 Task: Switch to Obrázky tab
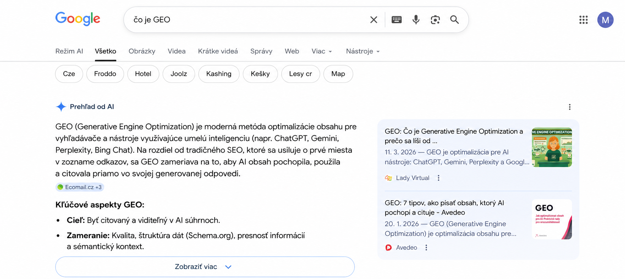pos(142,51)
